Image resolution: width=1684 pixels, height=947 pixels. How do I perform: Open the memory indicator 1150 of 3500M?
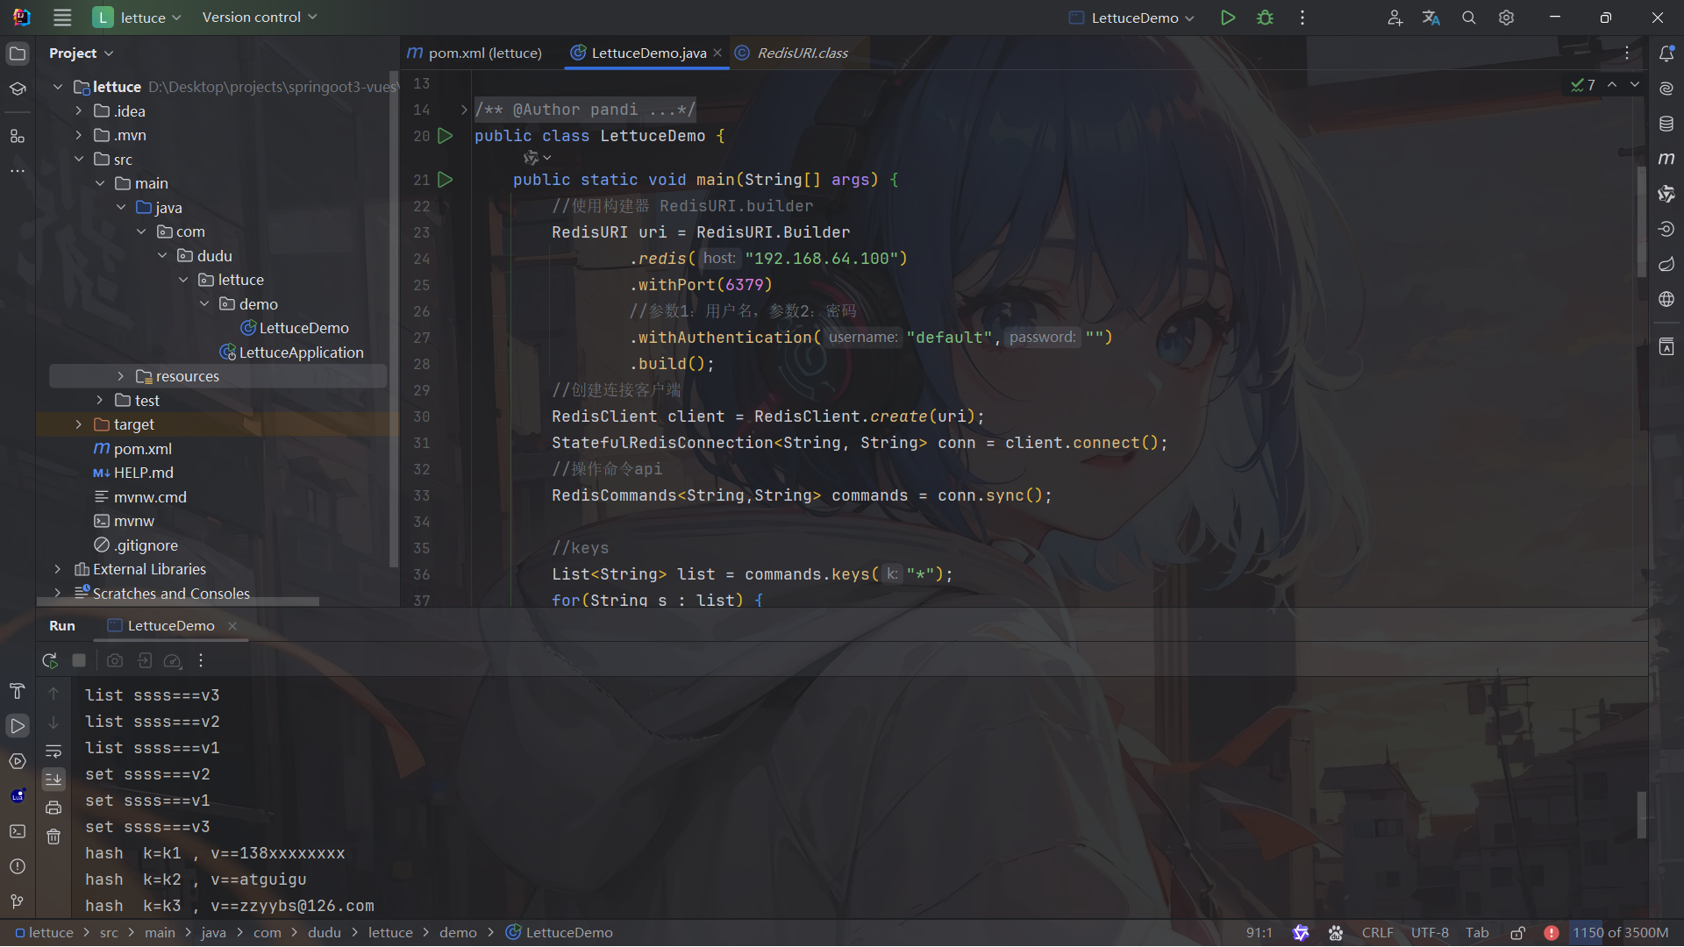(1620, 933)
